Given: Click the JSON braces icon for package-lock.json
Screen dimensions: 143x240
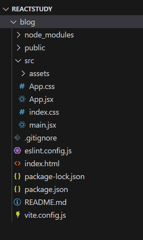Looking at the screenshot, I should 17,176.
